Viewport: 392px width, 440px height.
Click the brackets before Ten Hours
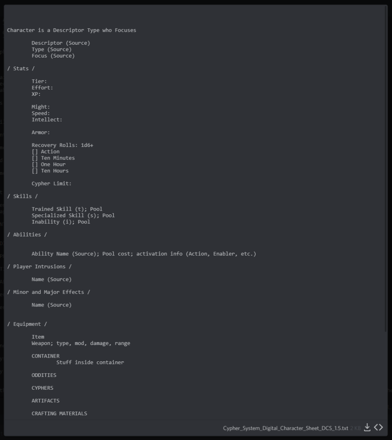(35, 171)
